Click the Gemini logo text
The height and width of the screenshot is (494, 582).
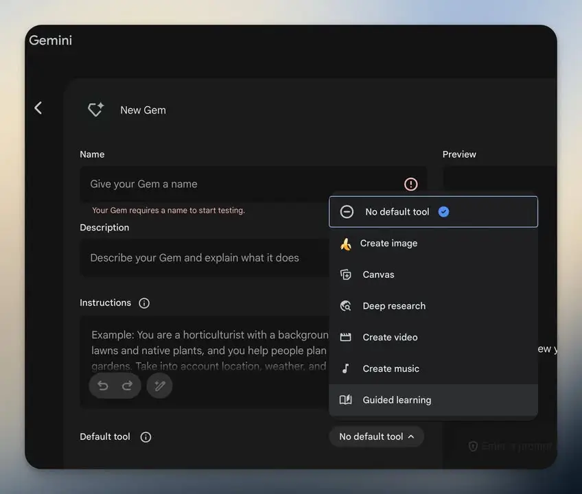pos(51,40)
